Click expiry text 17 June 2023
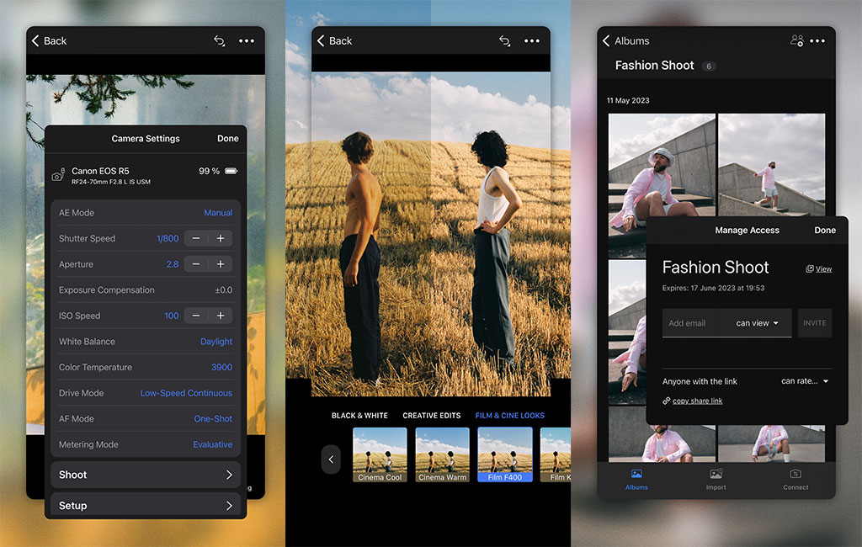This screenshot has width=862, height=547. pyautogui.click(x=713, y=288)
